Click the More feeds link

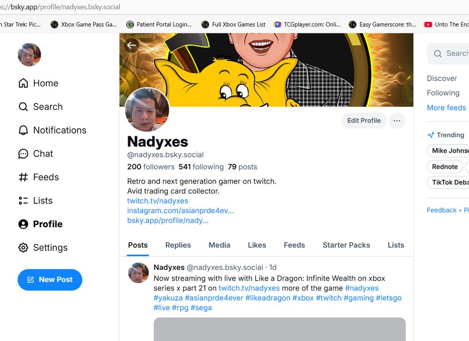tap(446, 107)
